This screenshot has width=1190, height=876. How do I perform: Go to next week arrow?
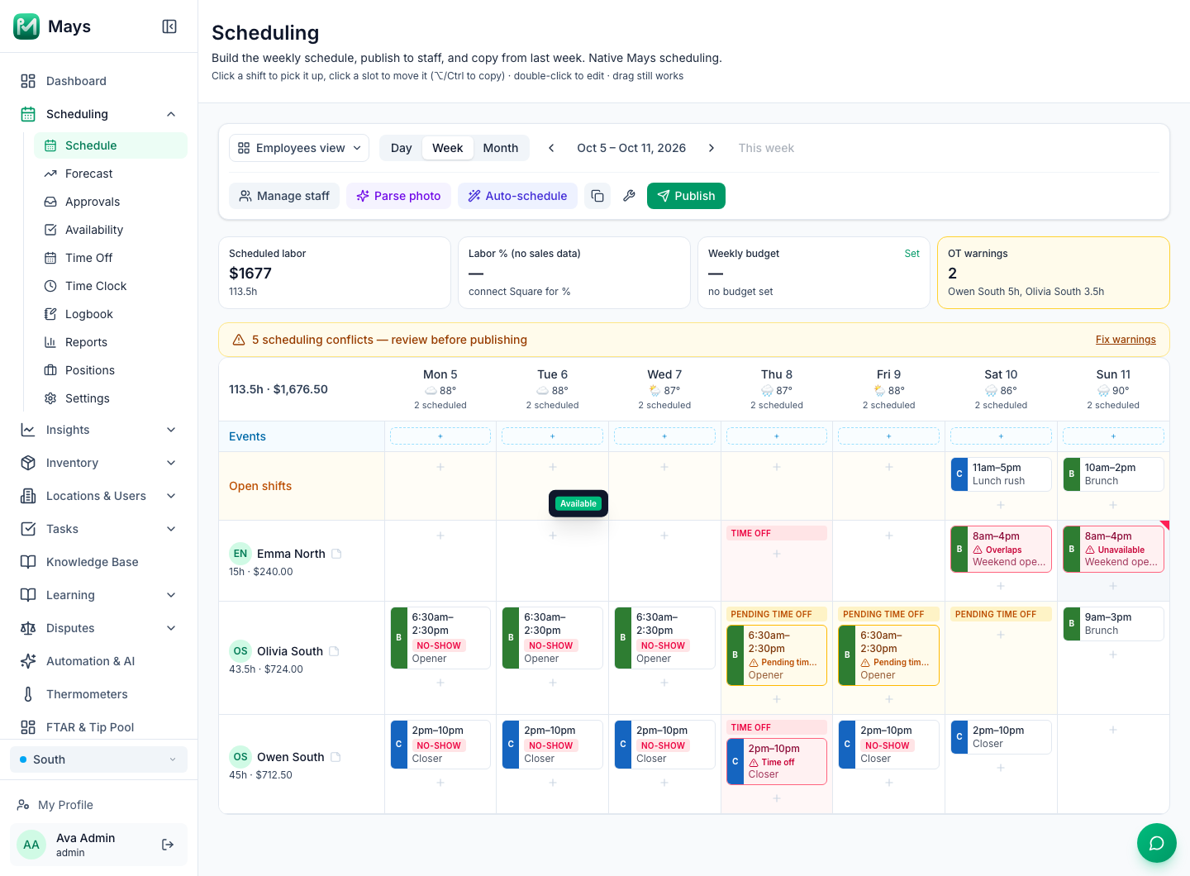coord(712,148)
